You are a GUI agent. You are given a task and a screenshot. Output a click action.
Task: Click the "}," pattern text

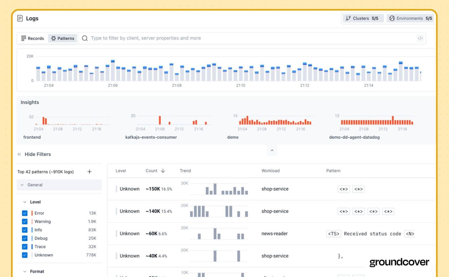(x=341, y=256)
